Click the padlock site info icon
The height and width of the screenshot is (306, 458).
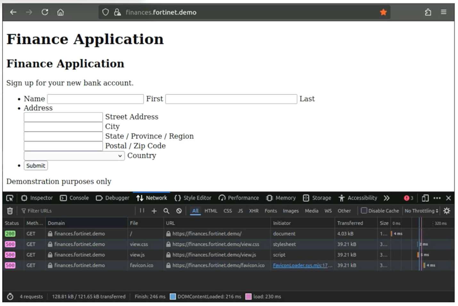click(118, 12)
